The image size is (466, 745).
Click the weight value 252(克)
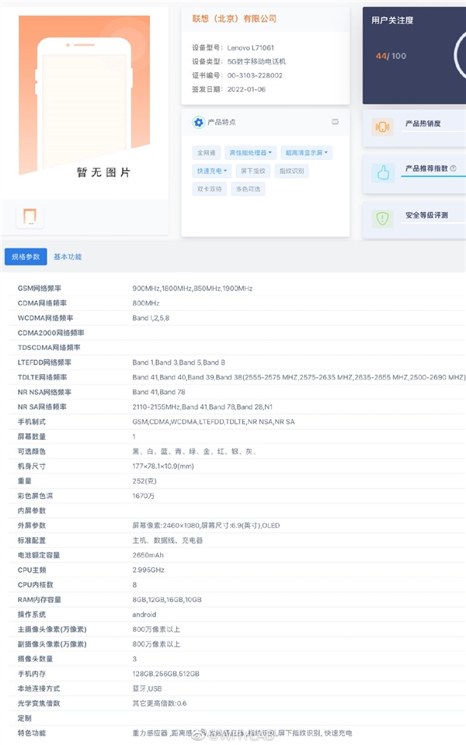coord(144,481)
